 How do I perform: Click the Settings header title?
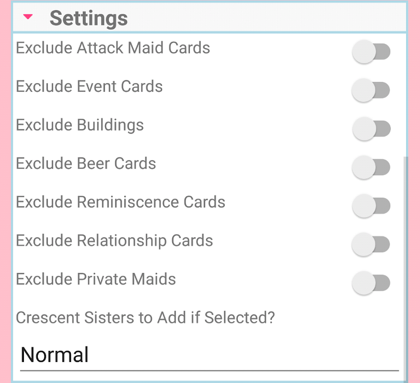pyautogui.click(x=89, y=18)
